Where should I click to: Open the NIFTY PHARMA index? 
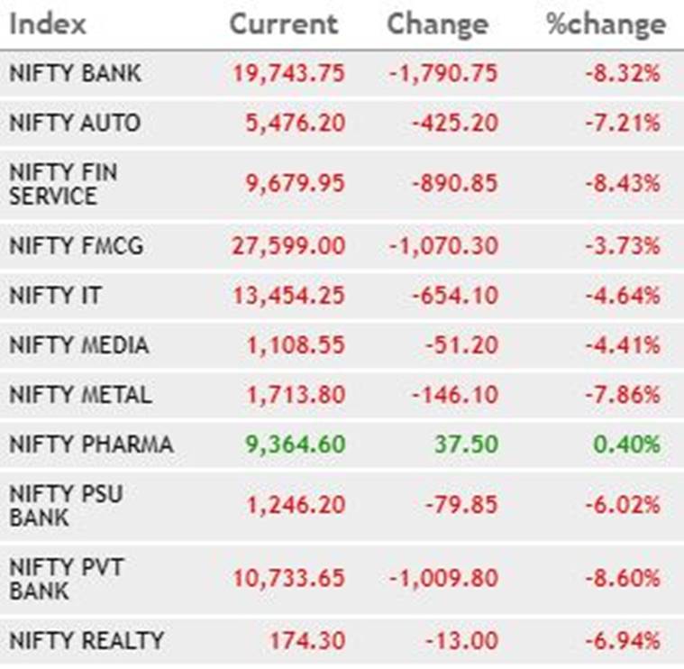pos(90,444)
